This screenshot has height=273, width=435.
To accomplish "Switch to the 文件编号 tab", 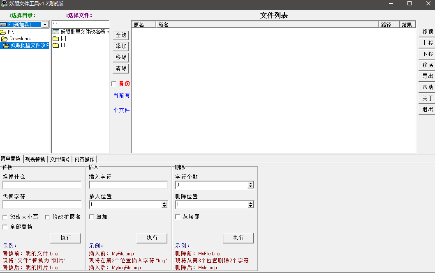I will click(x=60, y=159).
